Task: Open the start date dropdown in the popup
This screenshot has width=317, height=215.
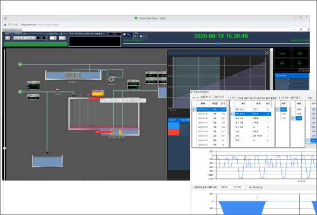Action: click(212, 97)
